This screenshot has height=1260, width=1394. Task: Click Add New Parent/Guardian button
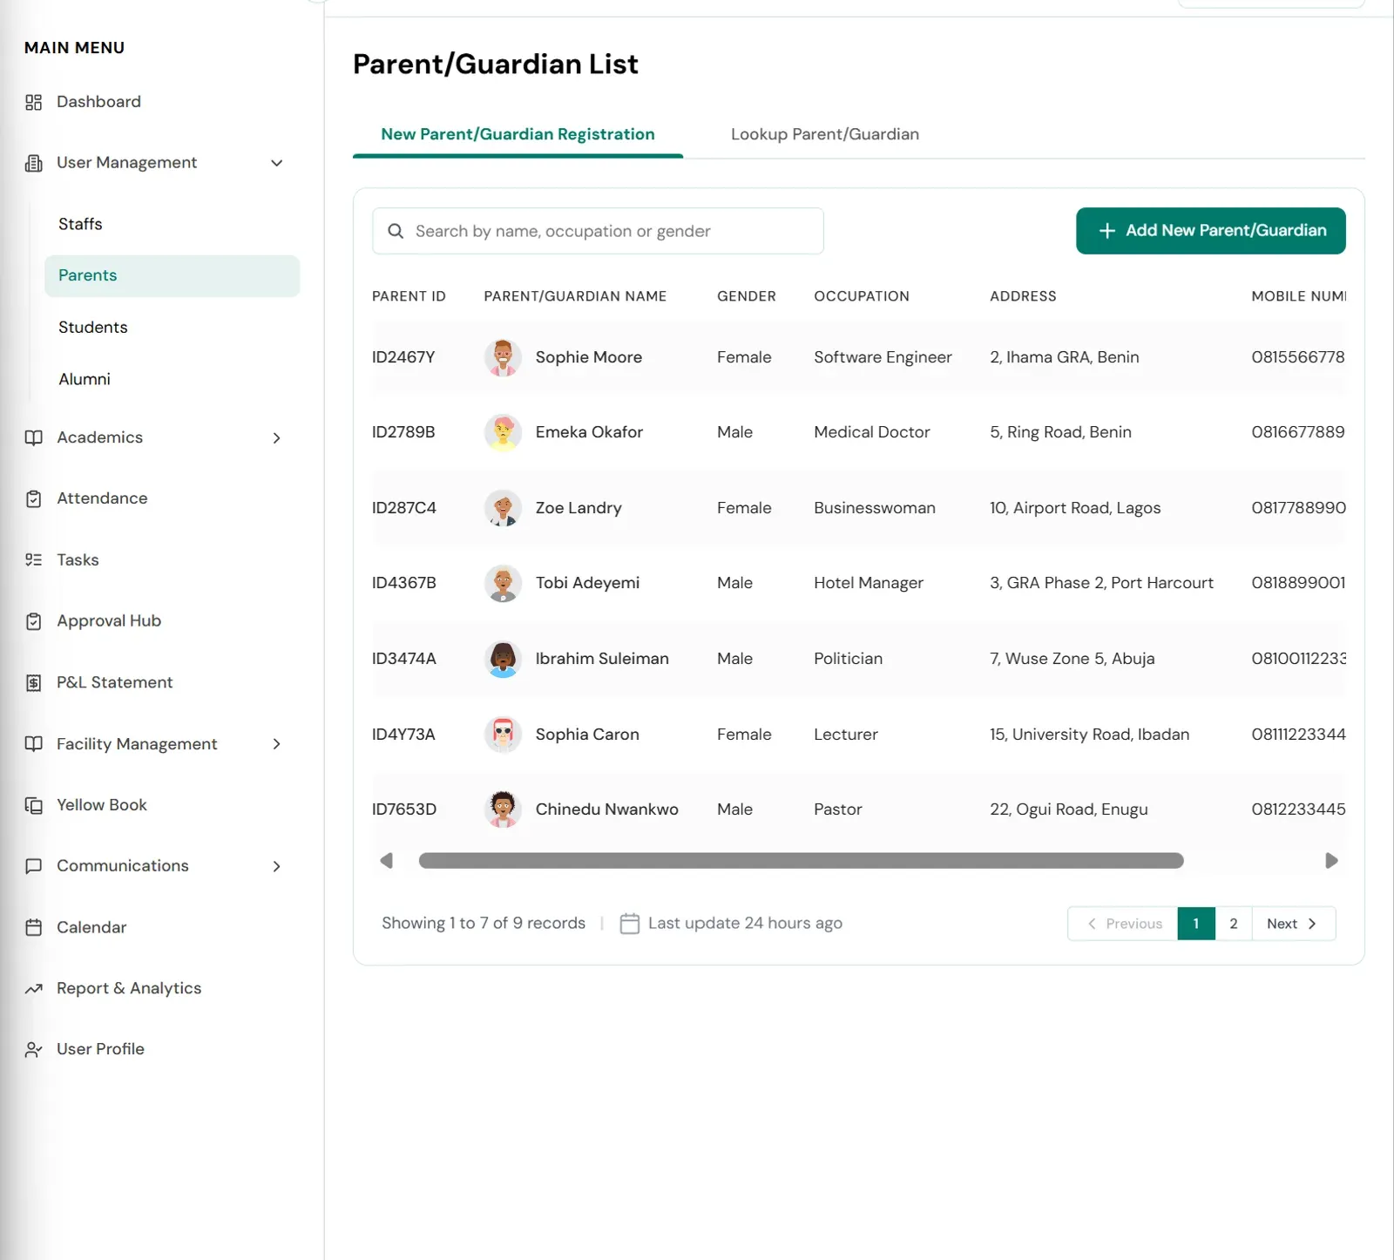(x=1210, y=231)
